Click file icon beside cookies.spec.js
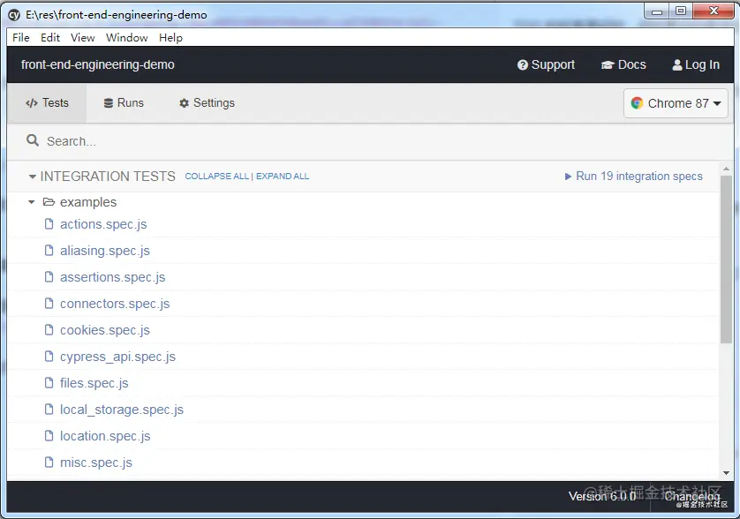The width and height of the screenshot is (740, 519). 49,329
